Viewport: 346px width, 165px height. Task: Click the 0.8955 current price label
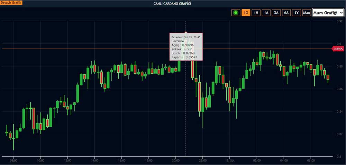338,49
